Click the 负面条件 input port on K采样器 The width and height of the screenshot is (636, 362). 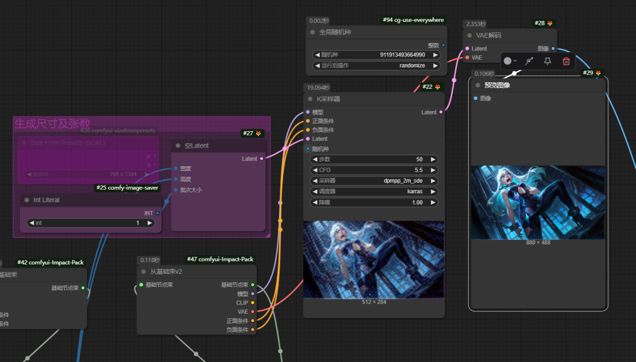click(308, 130)
